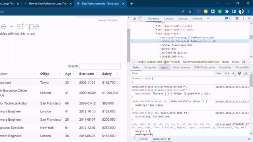The height and width of the screenshot is (142, 253).
Task: Add a new style rule plus icon
Action: (233, 73)
